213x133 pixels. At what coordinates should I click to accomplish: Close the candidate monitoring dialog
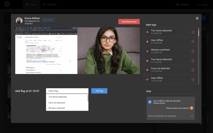coord(197,18)
